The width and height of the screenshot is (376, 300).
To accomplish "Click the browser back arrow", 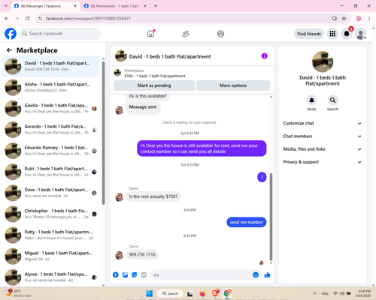I will tap(7, 19).
